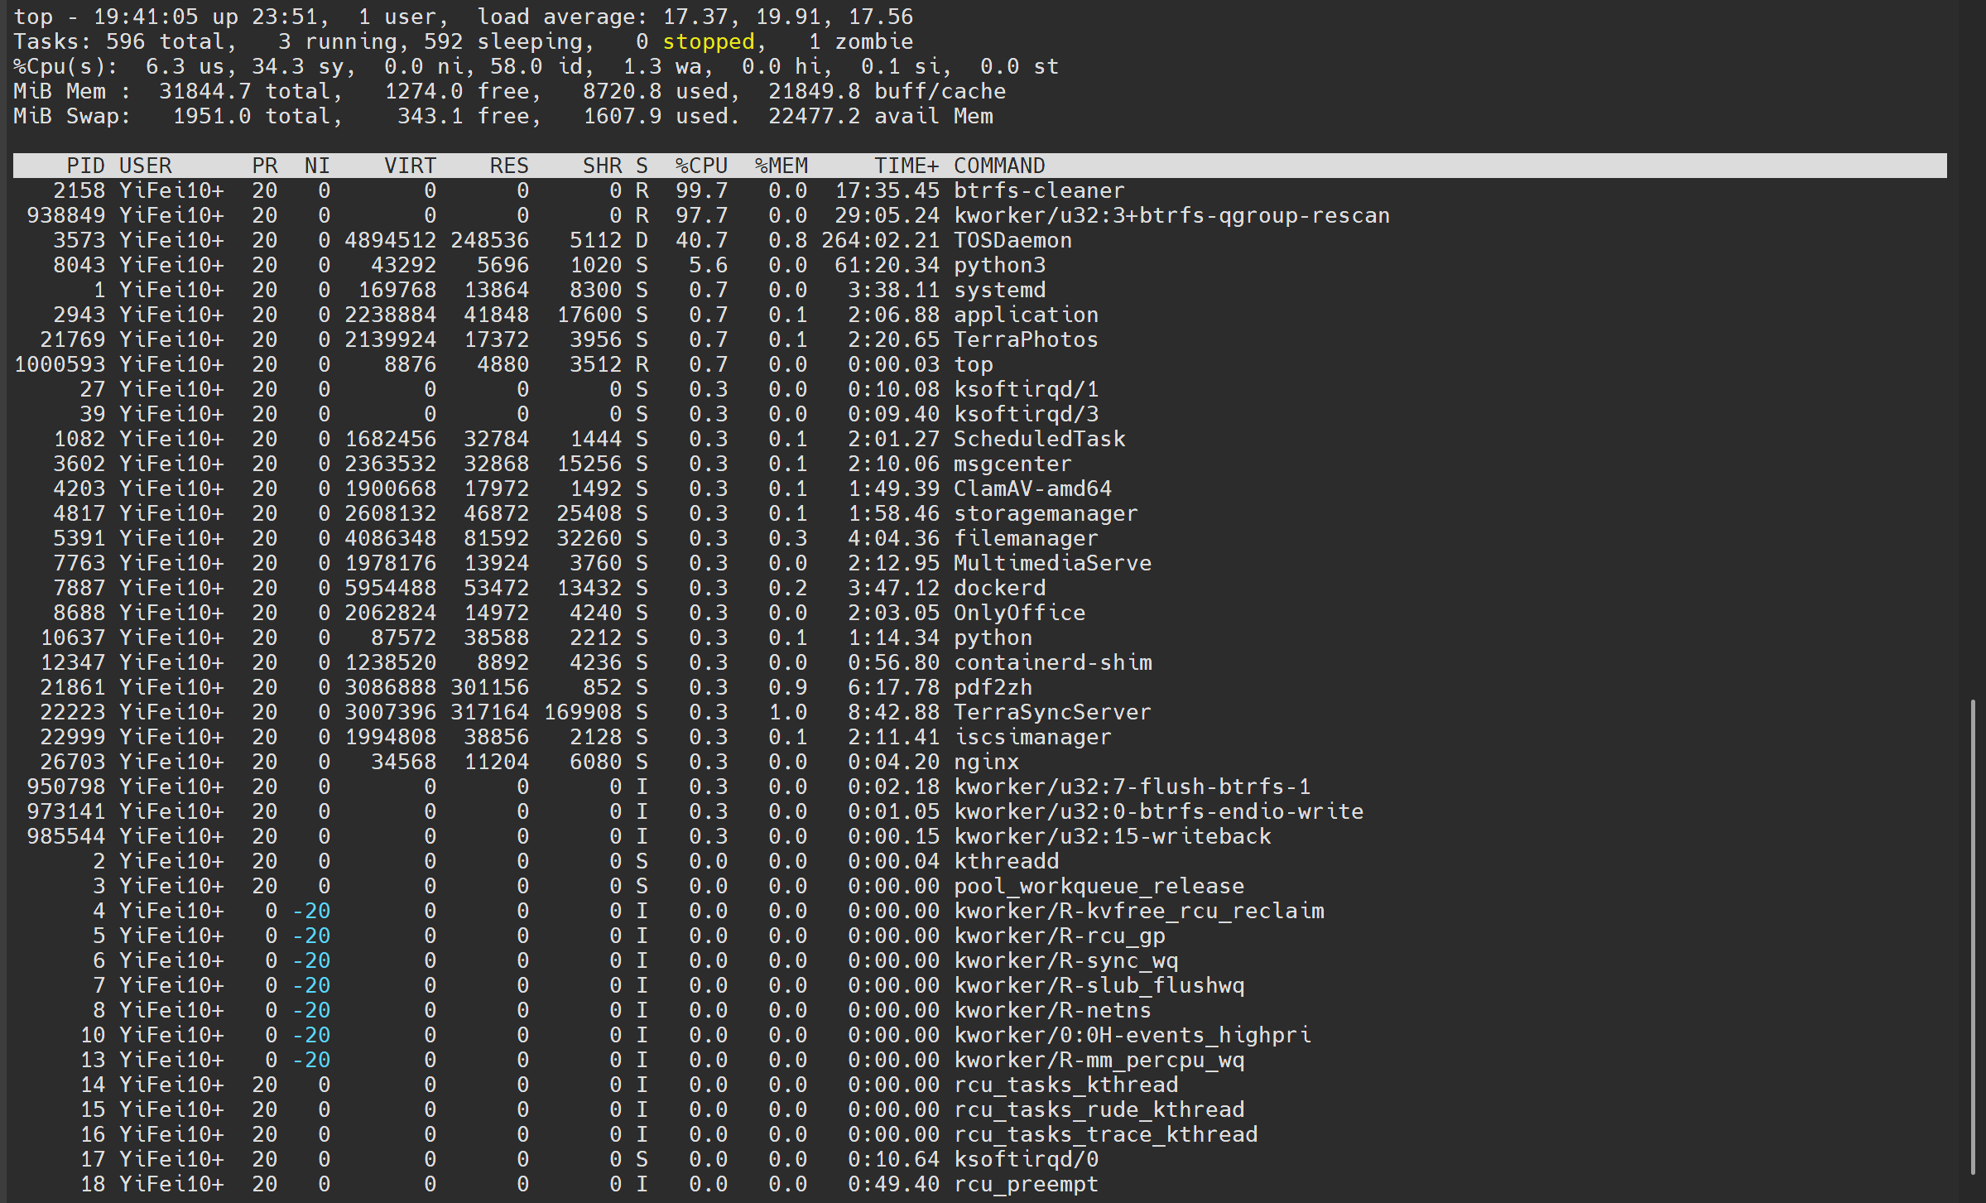Viewport: 1986px width, 1203px height.
Task: Click the nginx process name
Action: (985, 762)
